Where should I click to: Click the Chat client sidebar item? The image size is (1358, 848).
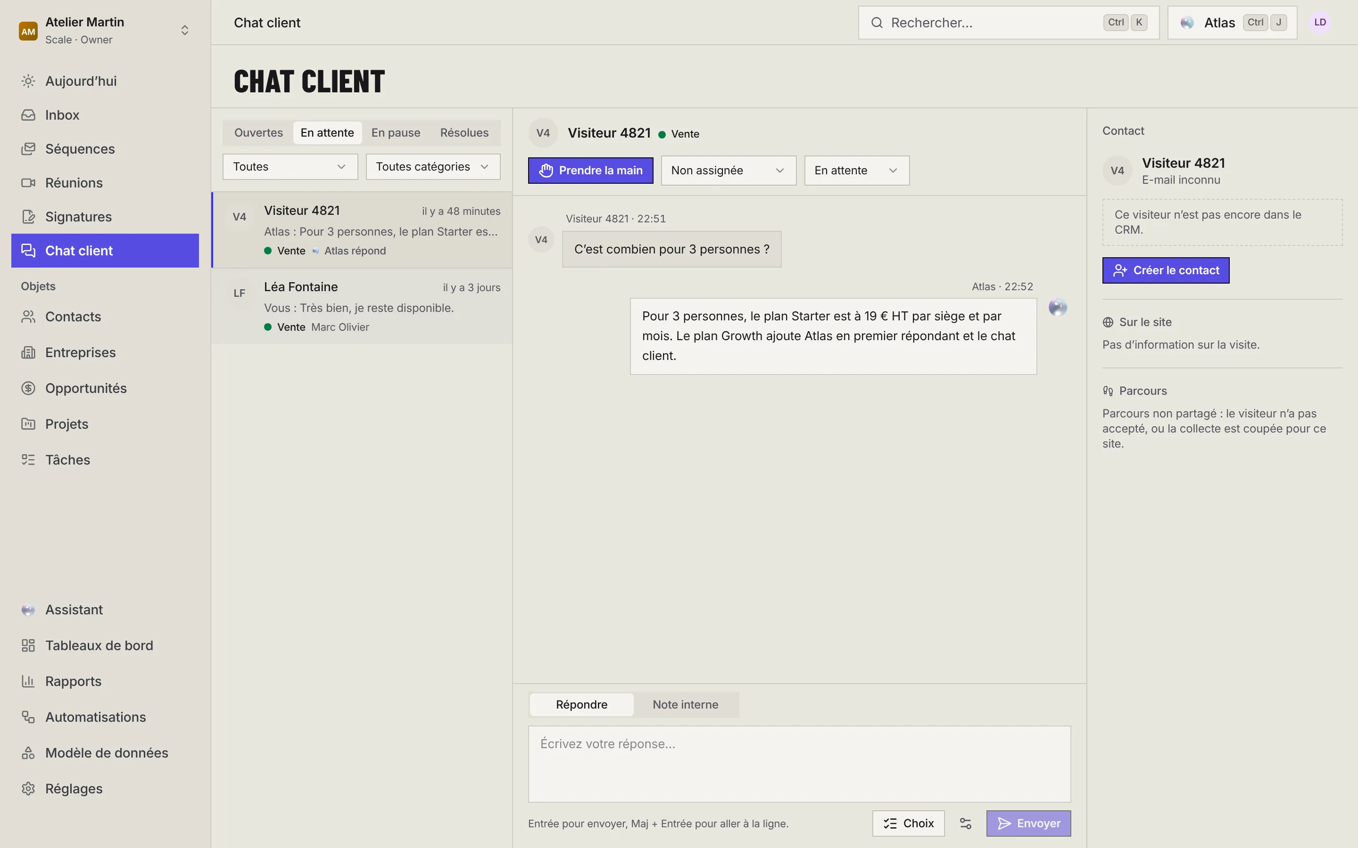(105, 251)
